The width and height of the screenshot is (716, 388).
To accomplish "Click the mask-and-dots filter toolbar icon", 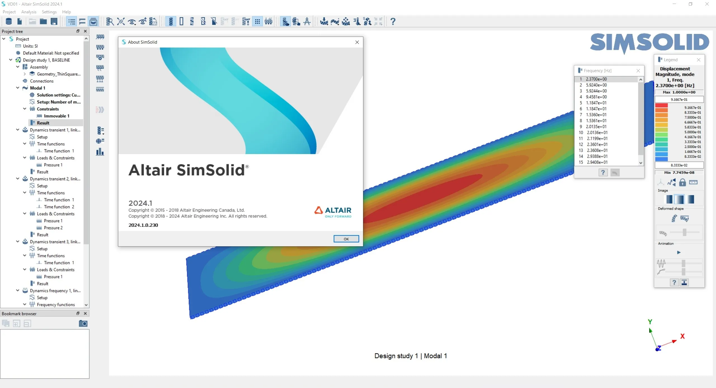I will [x=246, y=22].
